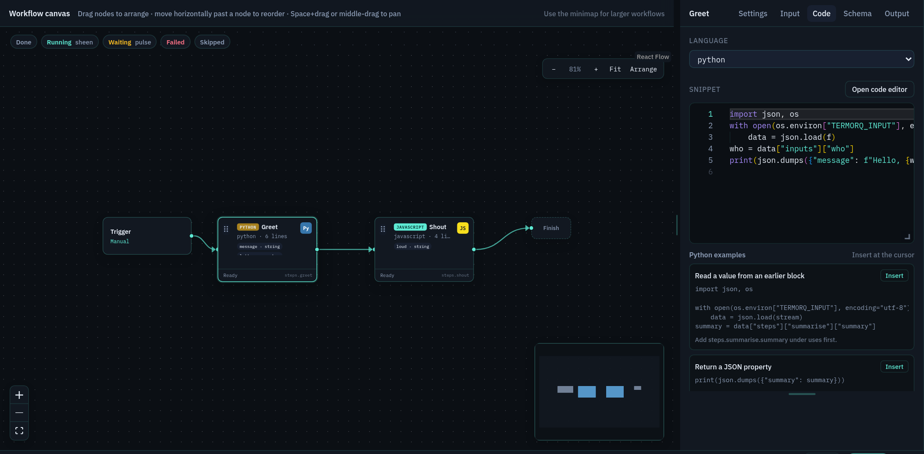
Task: Decrease zoom in the 81% toolbar
Action: tap(554, 69)
